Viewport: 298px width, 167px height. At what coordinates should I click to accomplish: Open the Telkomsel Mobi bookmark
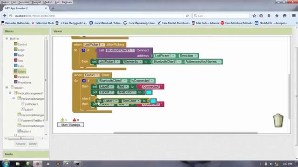coord(42,23)
